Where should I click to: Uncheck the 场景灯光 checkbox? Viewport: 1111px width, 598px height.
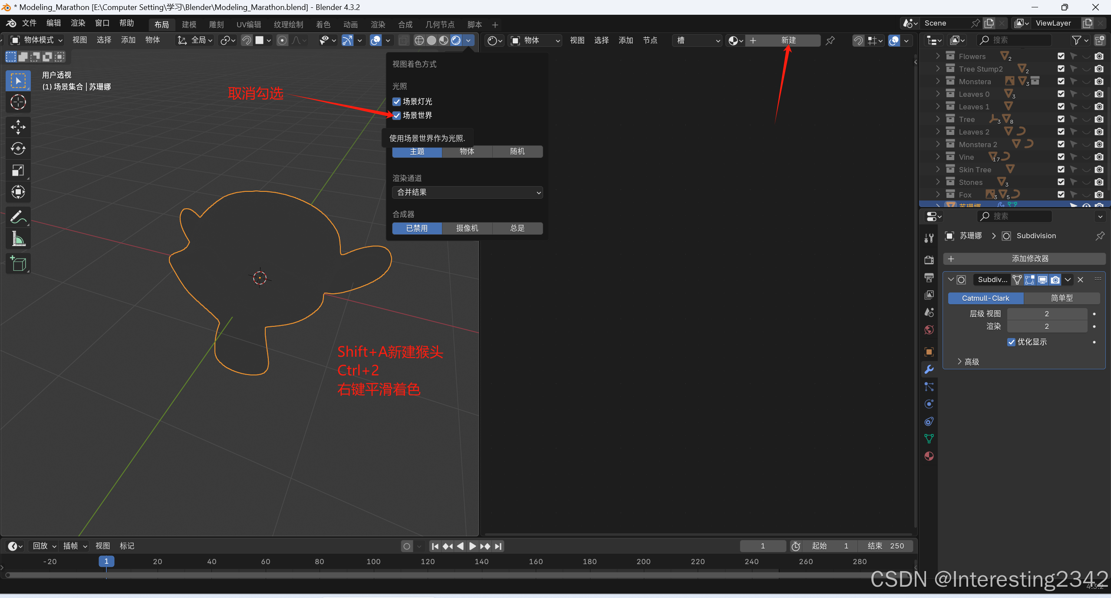[x=396, y=102]
